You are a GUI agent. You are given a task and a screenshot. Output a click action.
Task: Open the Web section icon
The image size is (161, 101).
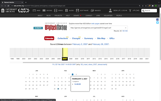[34, 10]
